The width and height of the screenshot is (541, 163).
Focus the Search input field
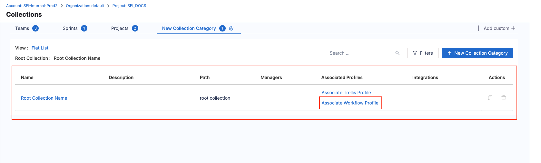pyautogui.click(x=359, y=53)
